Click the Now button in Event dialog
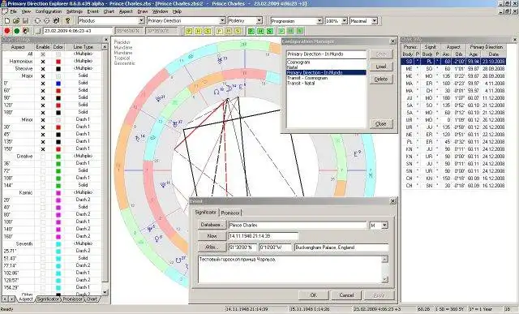Image resolution: width=519 pixels, height=314 pixels. [212, 236]
